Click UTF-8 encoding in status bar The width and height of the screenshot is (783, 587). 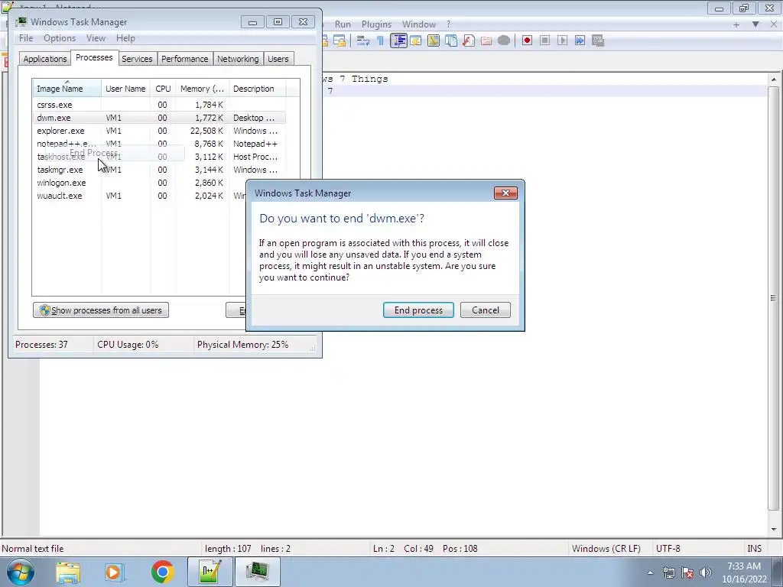[x=668, y=549]
